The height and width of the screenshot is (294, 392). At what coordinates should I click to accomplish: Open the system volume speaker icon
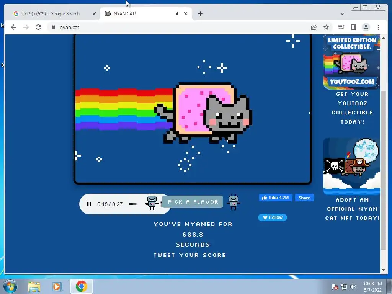point(353,287)
